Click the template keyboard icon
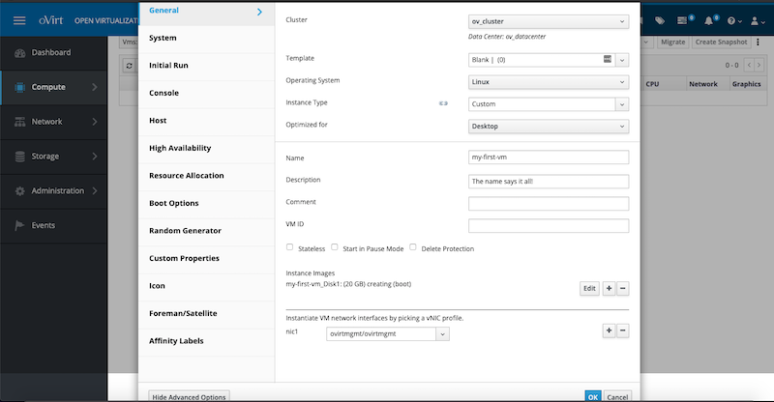The width and height of the screenshot is (774, 402). (x=608, y=59)
